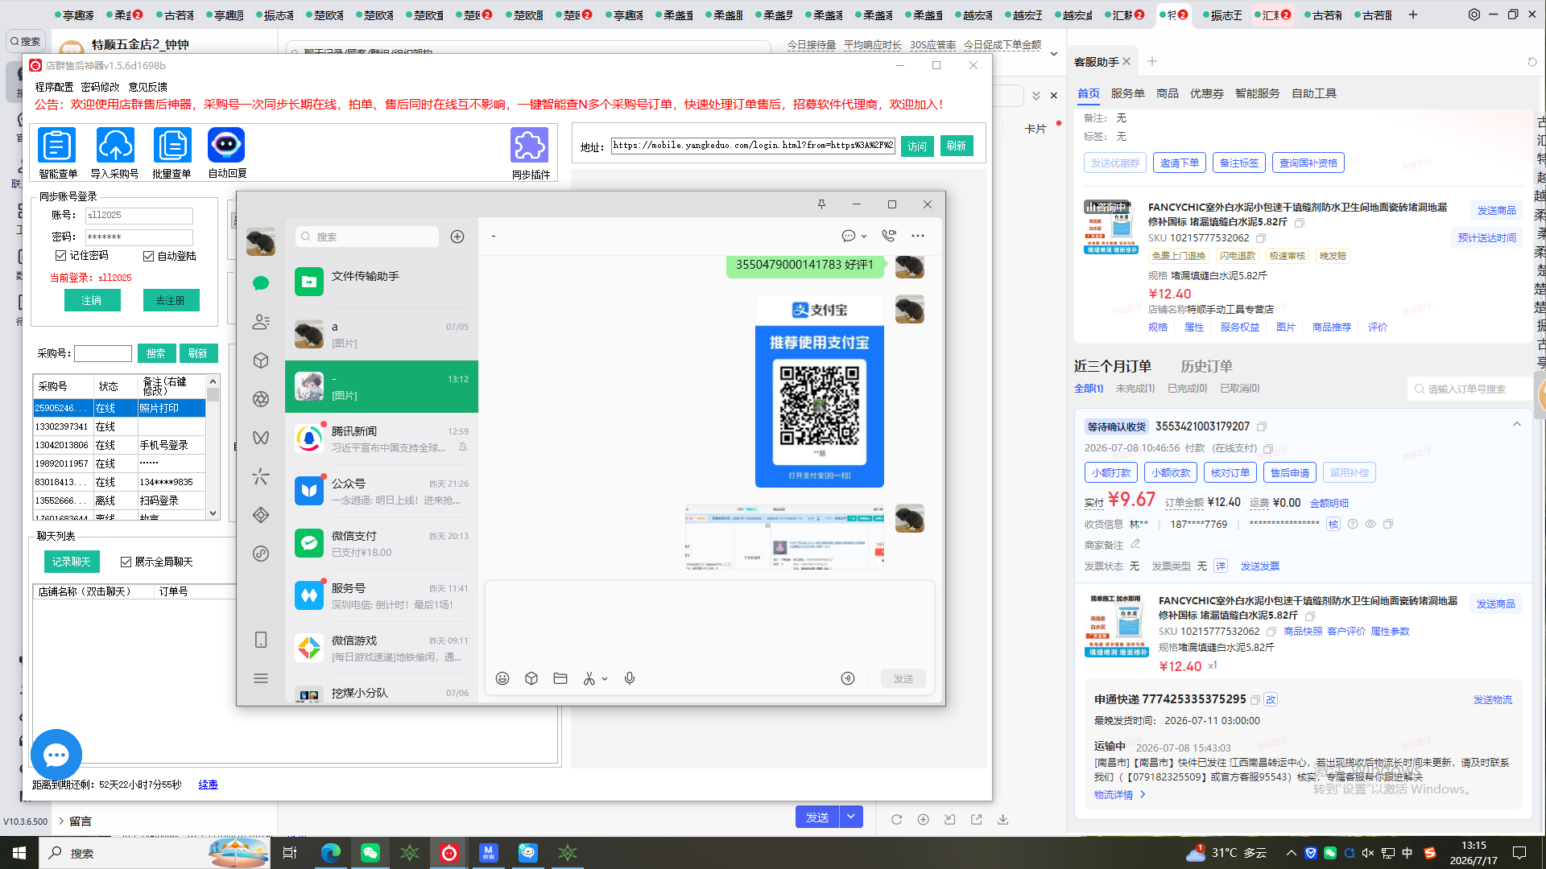Click 售后申请 button on order
Image resolution: width=1546 pixels, height=869 pixels.
(1290, 472)
